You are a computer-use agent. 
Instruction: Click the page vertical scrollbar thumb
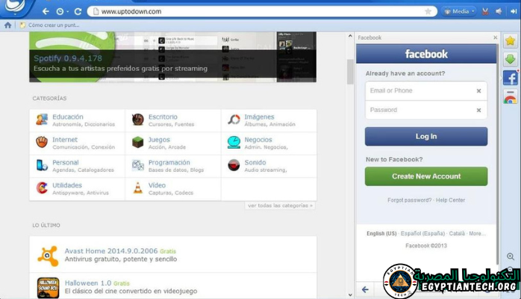tap(350, 71)
